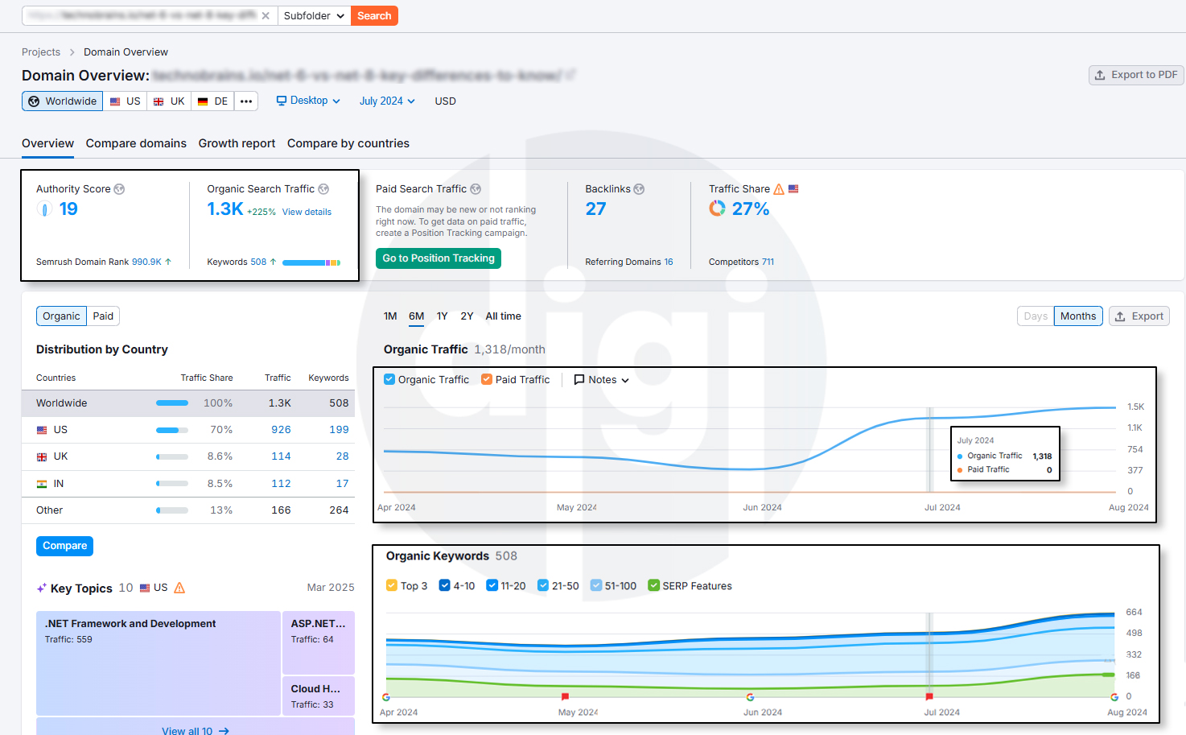Click Referring Domains 16 value
The image size is (1186, 735).
coord(669,262)
